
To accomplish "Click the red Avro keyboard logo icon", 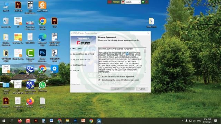I will (123, 2).
